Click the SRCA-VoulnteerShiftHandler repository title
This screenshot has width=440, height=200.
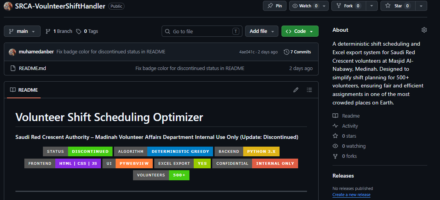60,6
